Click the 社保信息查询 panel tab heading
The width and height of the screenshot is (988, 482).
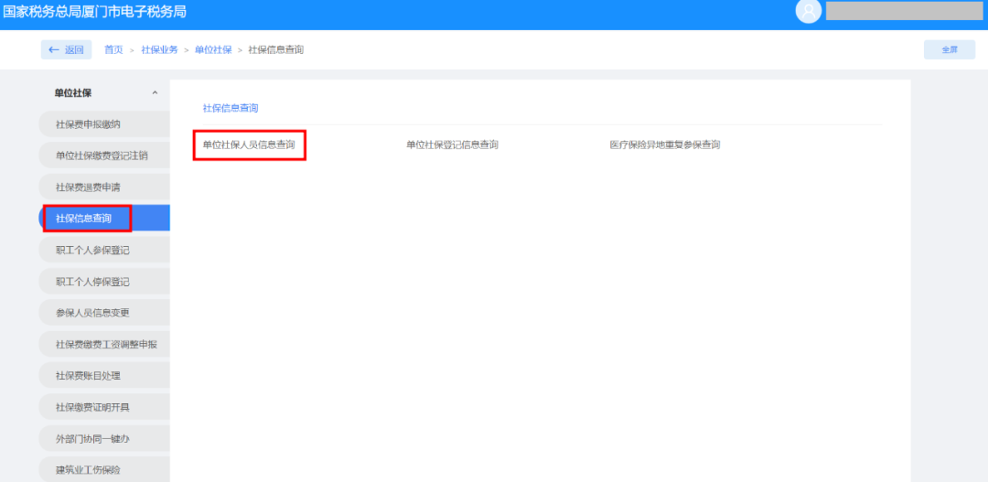pos(231,108)
